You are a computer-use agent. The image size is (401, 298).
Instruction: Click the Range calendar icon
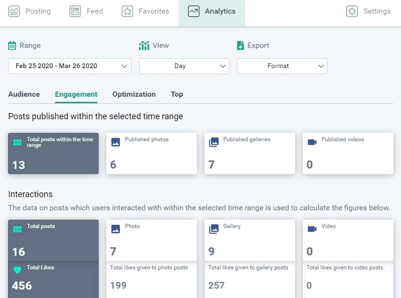point(12,45)
